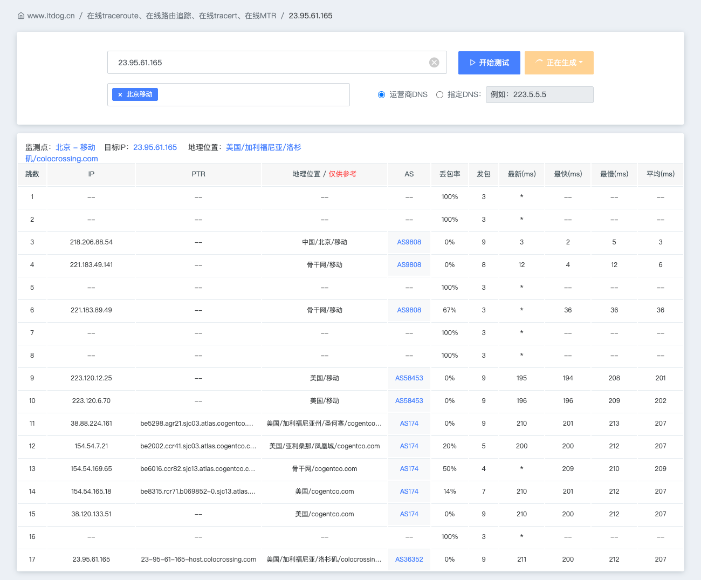The image size is (701, 580).
Task: Click the target IP input box
Action: [277, 63]
